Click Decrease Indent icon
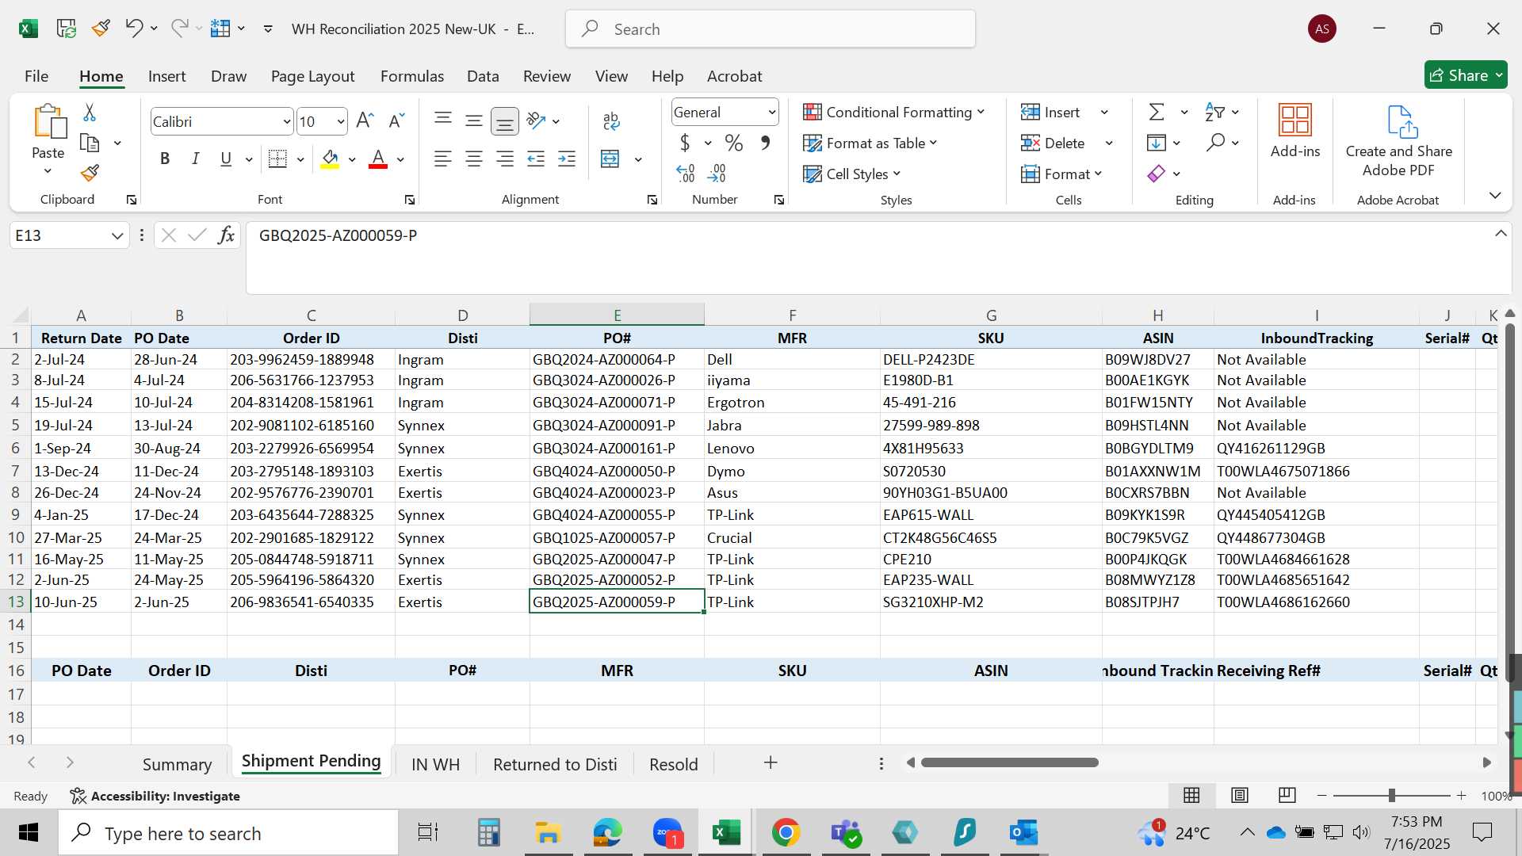 coord(536,159)
